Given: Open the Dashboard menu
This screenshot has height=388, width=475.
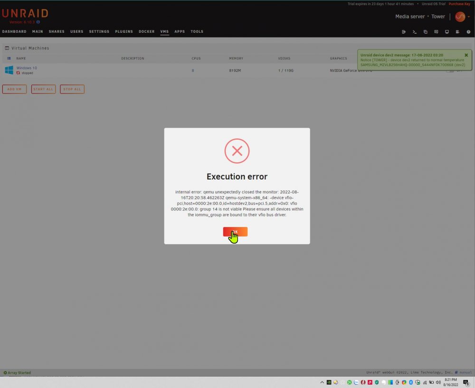Looking at the screenshot, I should (x=14, y=31).
